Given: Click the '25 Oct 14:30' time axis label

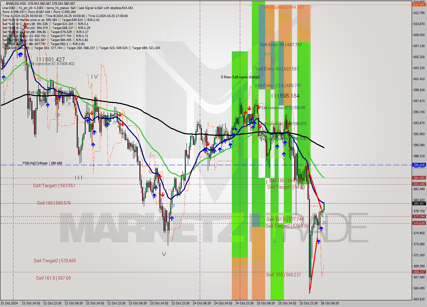Looking at the screenshot, I should [287, 303].
